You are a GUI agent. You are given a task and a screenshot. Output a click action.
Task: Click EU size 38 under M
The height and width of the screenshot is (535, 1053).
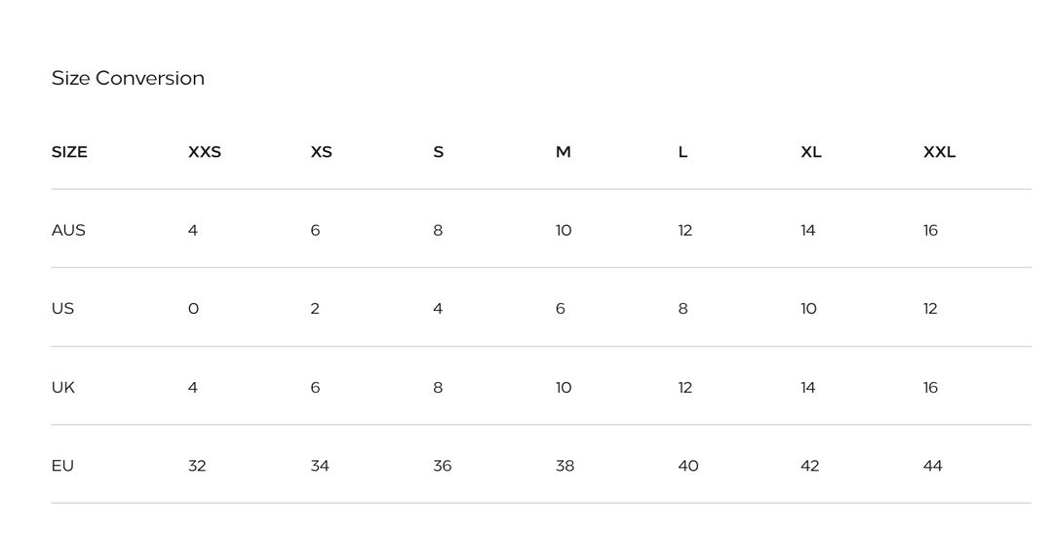point(565,466)
